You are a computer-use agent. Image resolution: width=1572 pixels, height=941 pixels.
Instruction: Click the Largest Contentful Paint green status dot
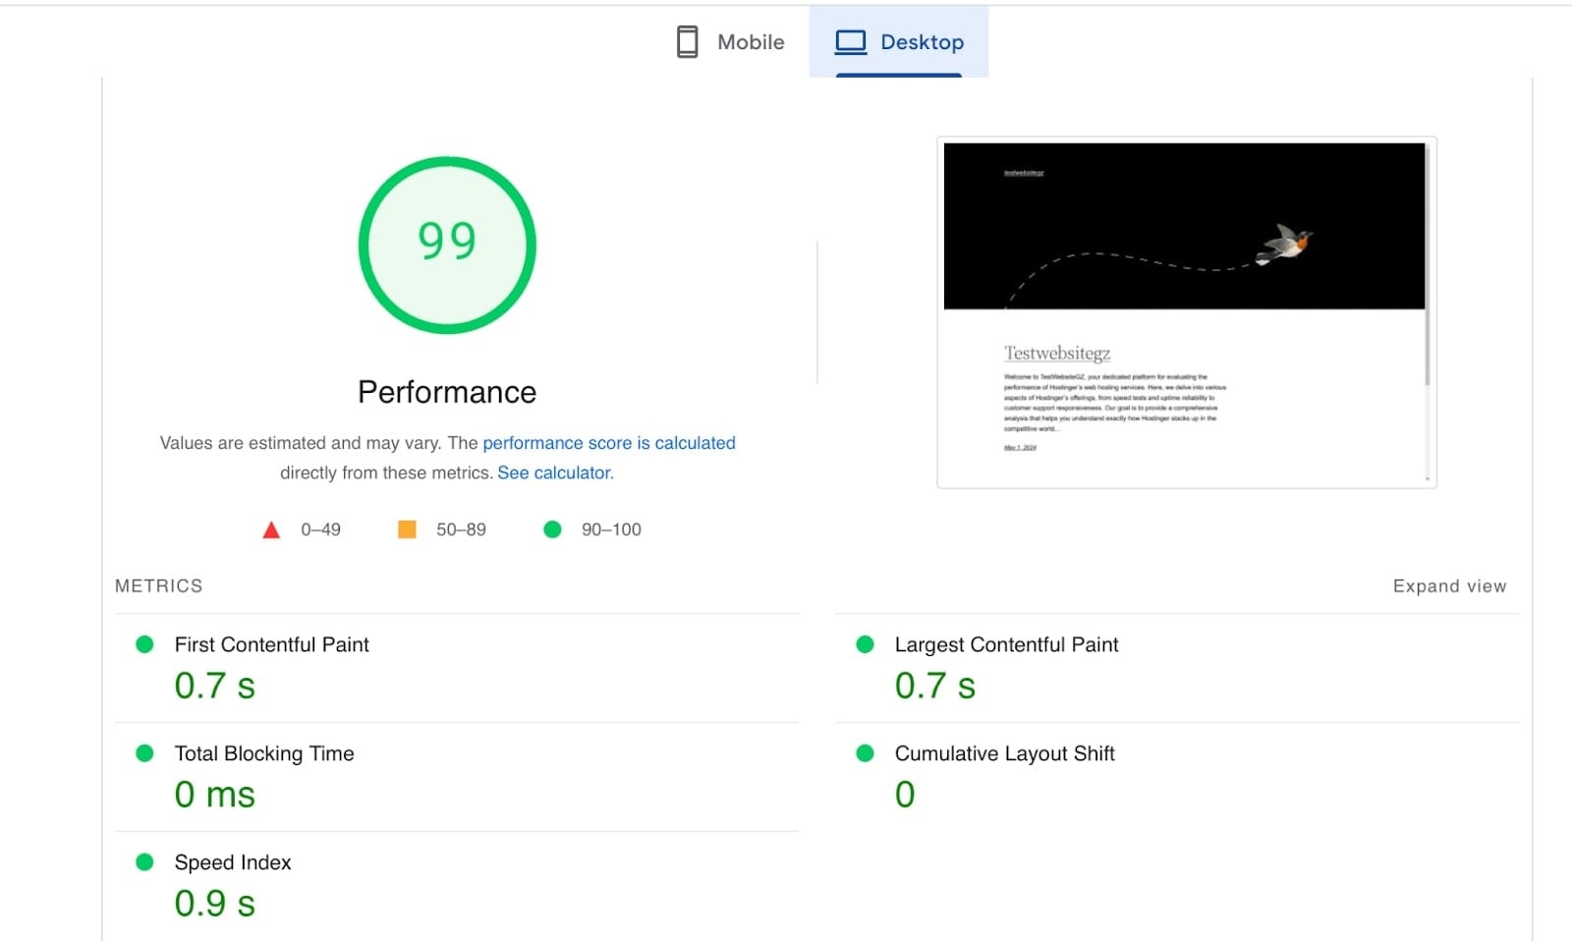point(865,644)
